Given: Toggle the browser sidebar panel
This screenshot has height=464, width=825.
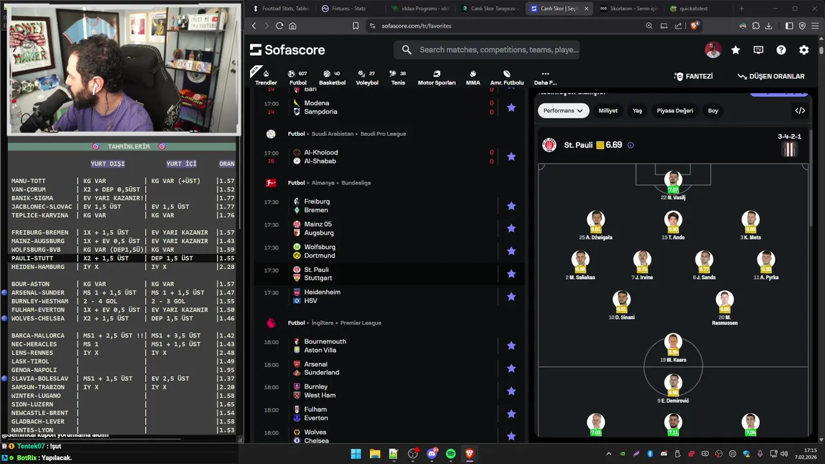Looking at the screenshot, I should 790,26.
